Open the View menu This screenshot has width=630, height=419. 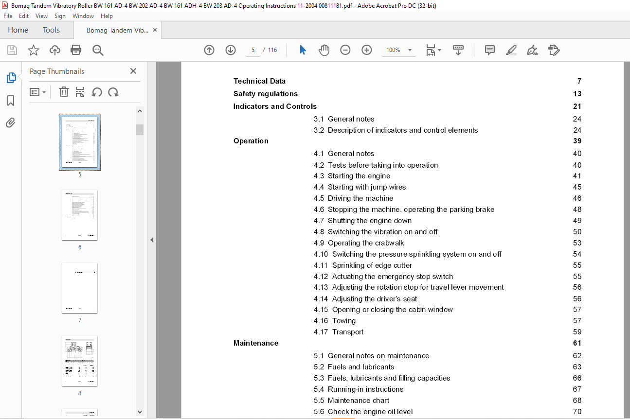41,16
